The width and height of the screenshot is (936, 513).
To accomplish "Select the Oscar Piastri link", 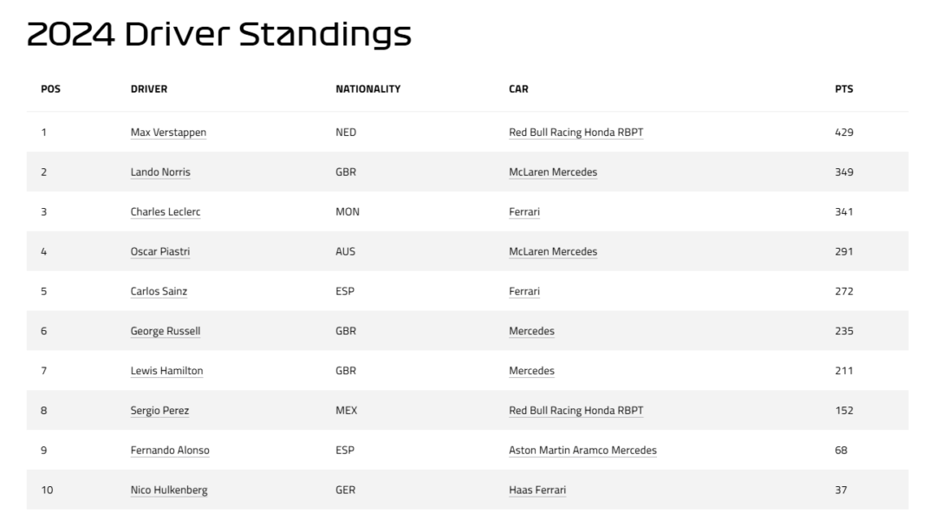I will pos(160,251).
